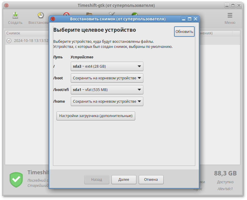Open the Меню hamburger icon
Image resolution: width=247 pixels, height=200 pixels.
[x=230, y=16]
